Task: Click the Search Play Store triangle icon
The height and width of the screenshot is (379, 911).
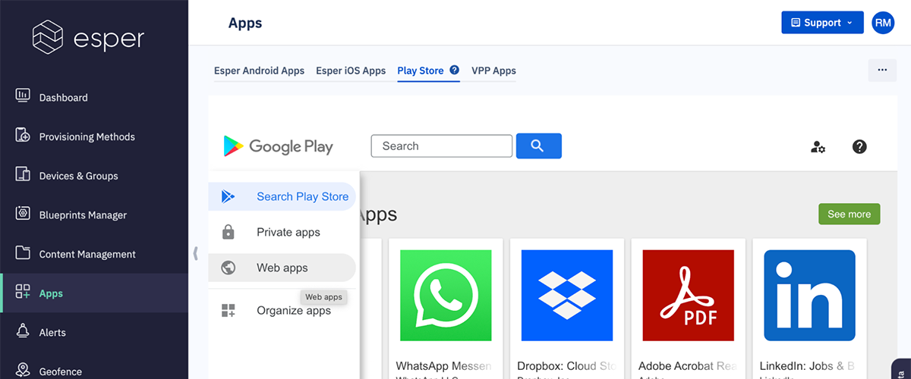Action: click(228, 196)
